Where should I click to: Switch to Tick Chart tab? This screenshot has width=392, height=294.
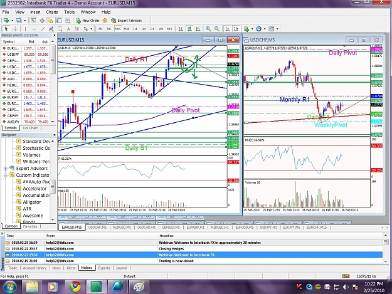tap(30, 128)
